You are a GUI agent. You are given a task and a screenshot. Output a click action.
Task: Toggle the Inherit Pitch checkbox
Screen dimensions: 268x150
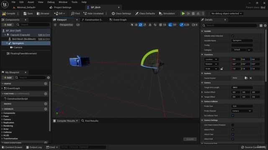pyautogui.click(x=233, y=130)
